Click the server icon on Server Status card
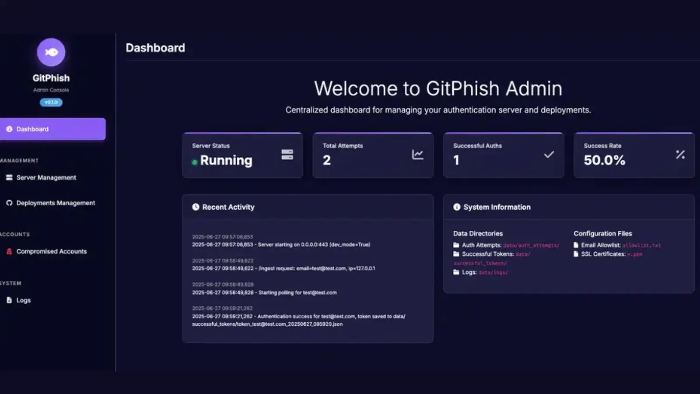Screen dimensions: 700x394 (287, 155)
